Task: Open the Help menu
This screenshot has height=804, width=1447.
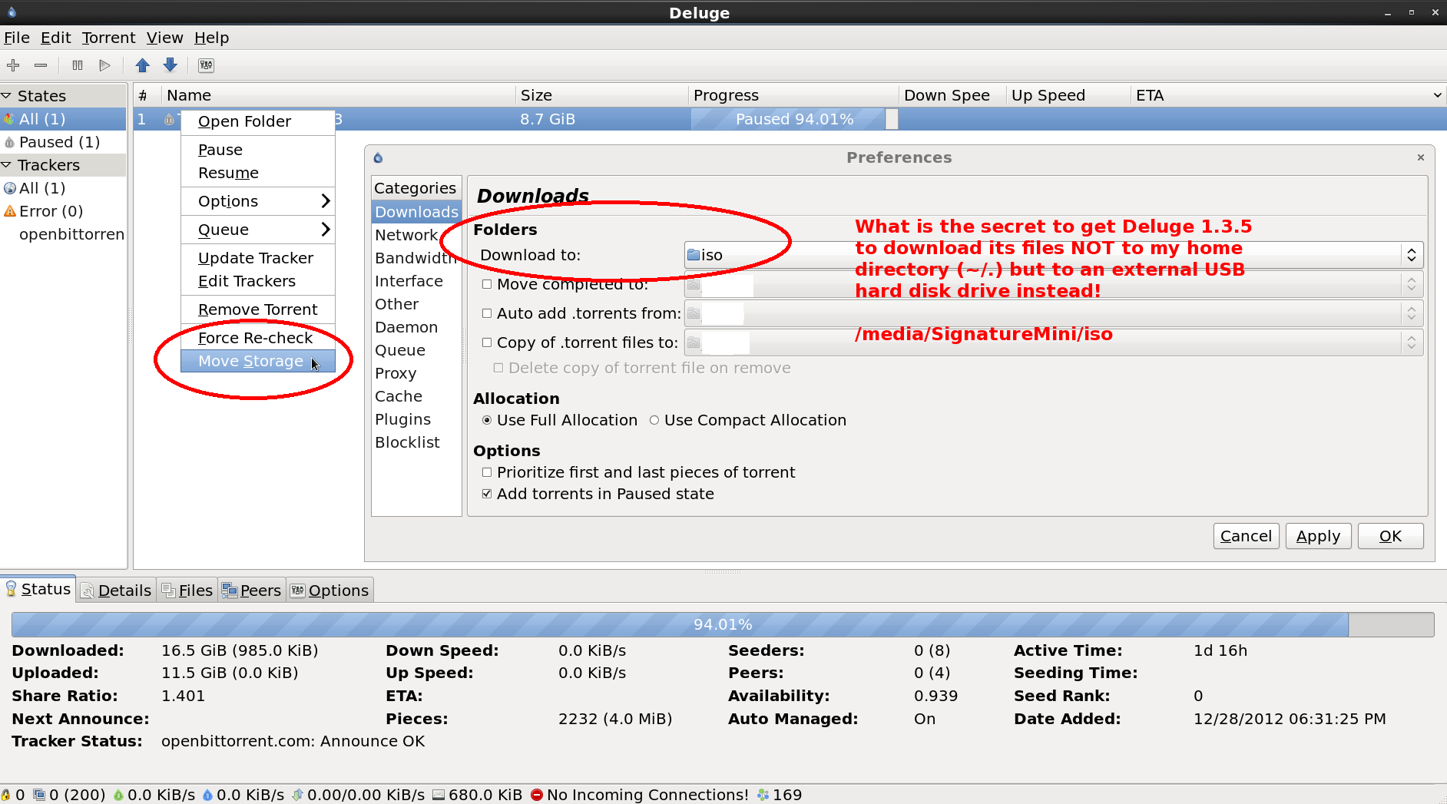Action: [x=211, y=38]
